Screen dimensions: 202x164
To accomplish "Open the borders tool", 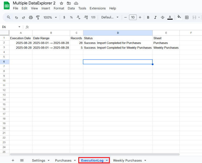I will [187, 17].
